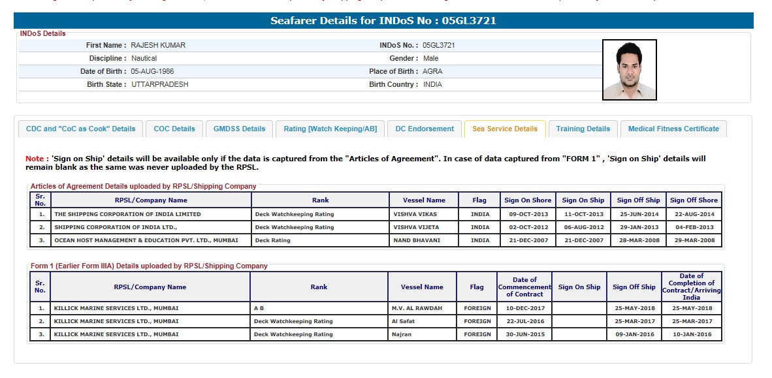
Task: Click the seafarer's profile photo
Action: [629, 70]
